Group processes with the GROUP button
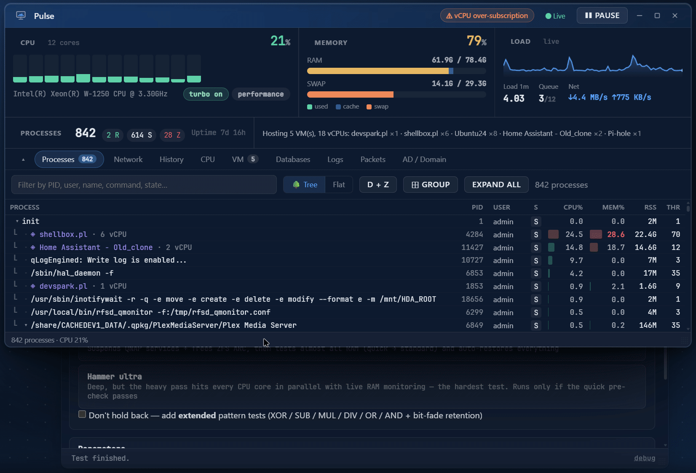Image resolution: width=696 pixels, height=473 pixels. point(431,185)
